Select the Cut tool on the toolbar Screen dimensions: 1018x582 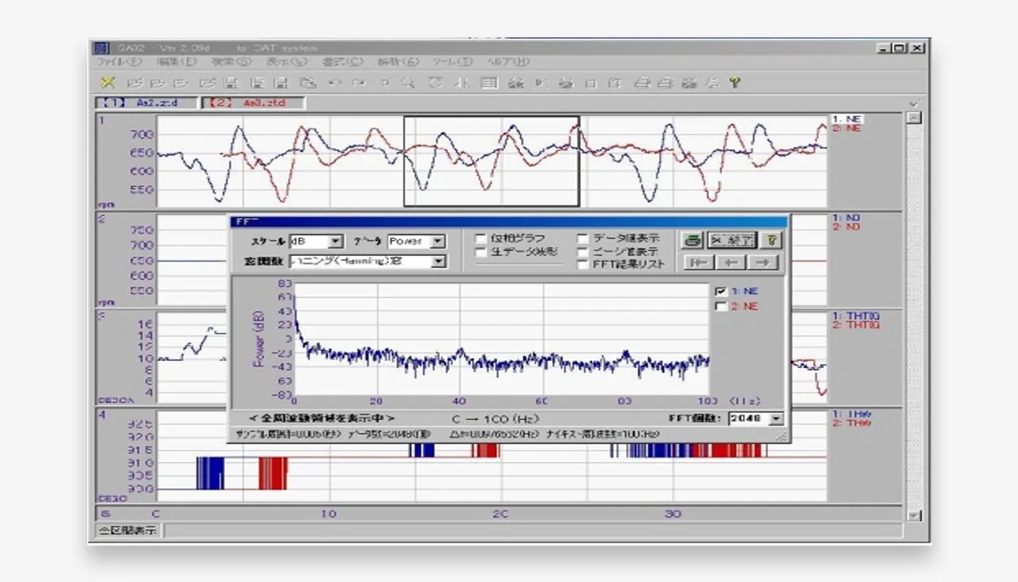(x=108, y=82)
